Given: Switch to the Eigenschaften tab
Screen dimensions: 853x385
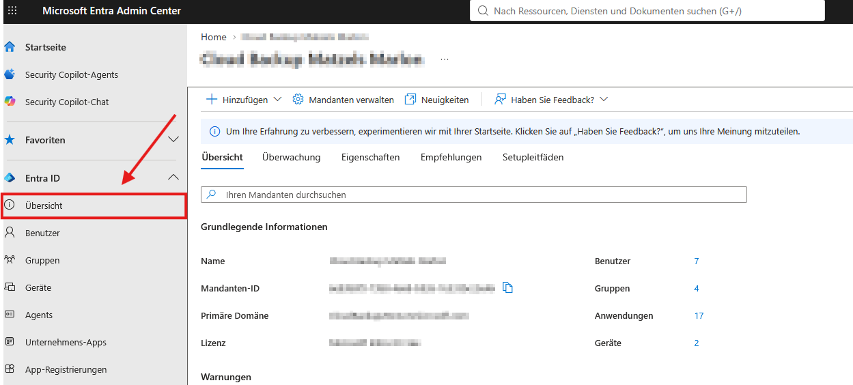Looking at the screenshot, I should click(x=371, y=157).
